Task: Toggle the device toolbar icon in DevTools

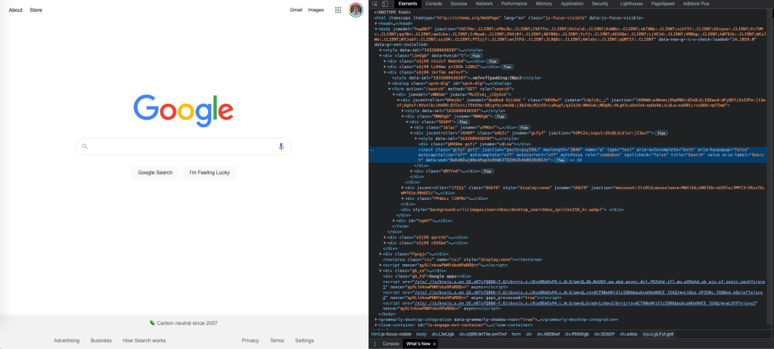Action: pyautogui.click(x=386, y=4)
